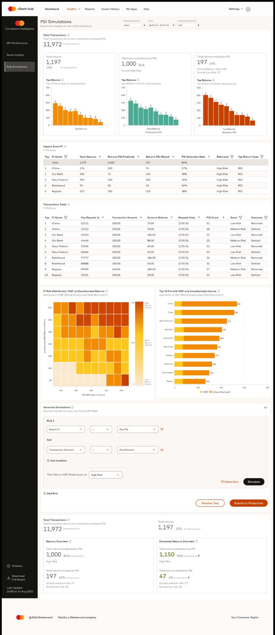Open the Select FI dropdown

(x=66, y=429)
